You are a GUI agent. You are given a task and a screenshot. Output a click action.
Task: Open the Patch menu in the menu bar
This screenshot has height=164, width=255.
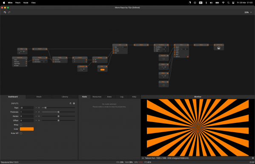(18, 3)
